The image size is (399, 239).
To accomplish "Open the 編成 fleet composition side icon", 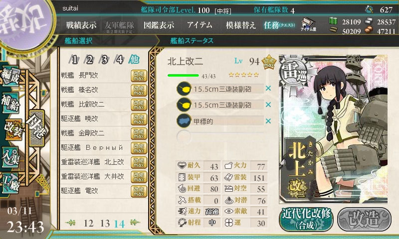I will coord(10,76).
